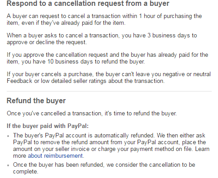Click the heading Respond to a cancellation request
Viewport: 218px width, 178px height.
[x=88, y=4]
